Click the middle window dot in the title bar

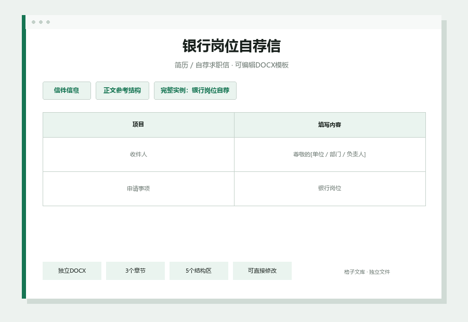point(41,22)
